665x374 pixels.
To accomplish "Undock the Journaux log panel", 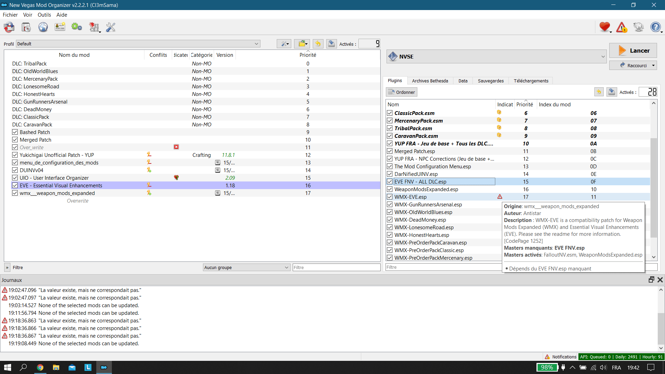I will (651, 280).
